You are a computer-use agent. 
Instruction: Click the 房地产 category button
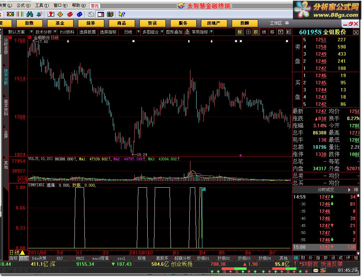214,23
